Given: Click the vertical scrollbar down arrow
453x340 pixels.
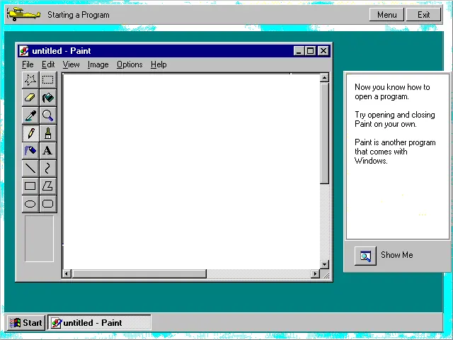Looking at the screenshot, I should (324, 264).
